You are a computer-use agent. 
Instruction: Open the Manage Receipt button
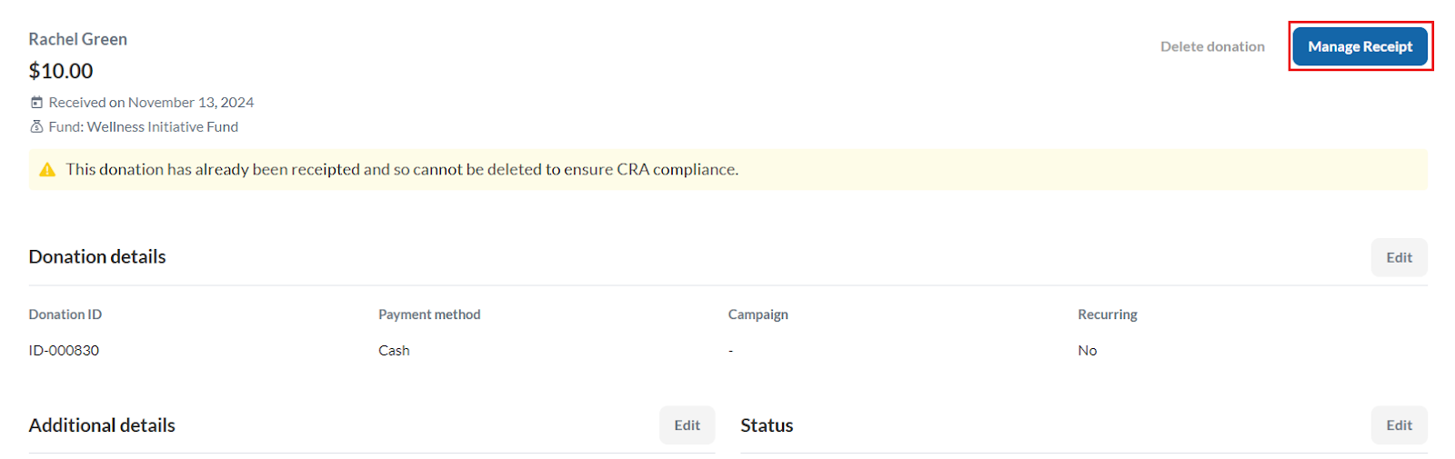coord(1360,46)
